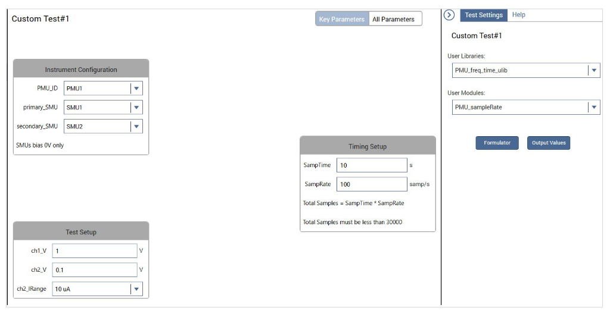This screenshot has width=610, height=311.
Task: Click the ch1_V voltage field
Action: pos(94,251)
